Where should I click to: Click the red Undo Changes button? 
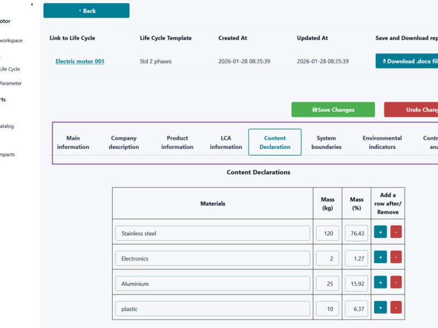tap(412, 110)
